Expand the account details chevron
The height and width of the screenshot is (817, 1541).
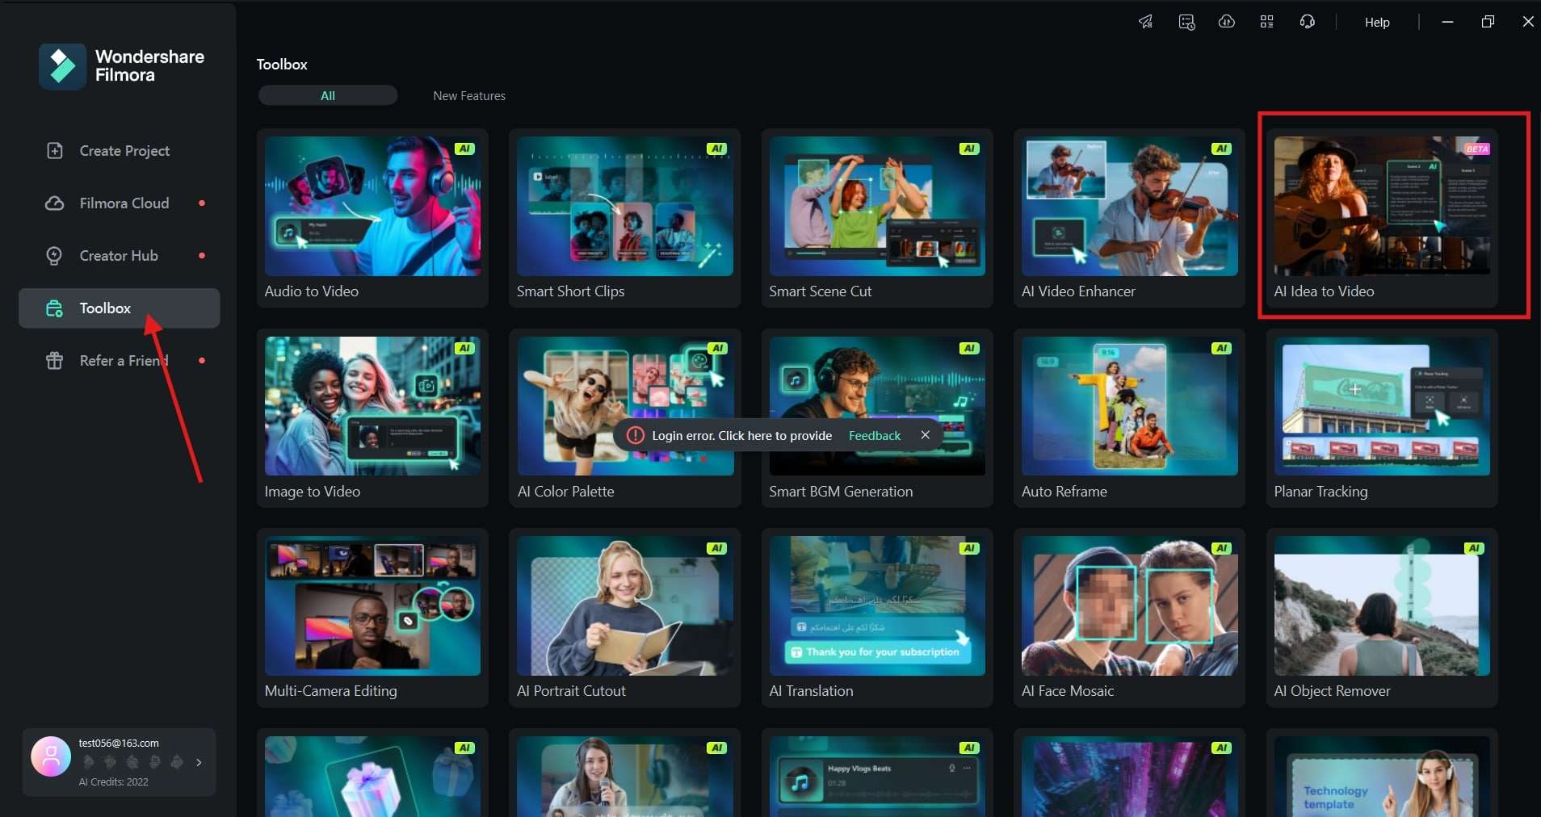coord(199,762)
